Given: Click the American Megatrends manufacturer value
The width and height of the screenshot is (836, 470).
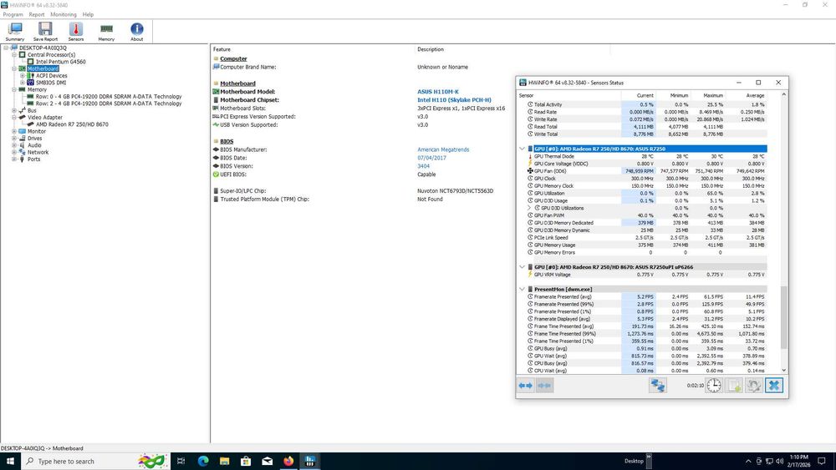Looking at the screenshot, I should pos(443,149).
